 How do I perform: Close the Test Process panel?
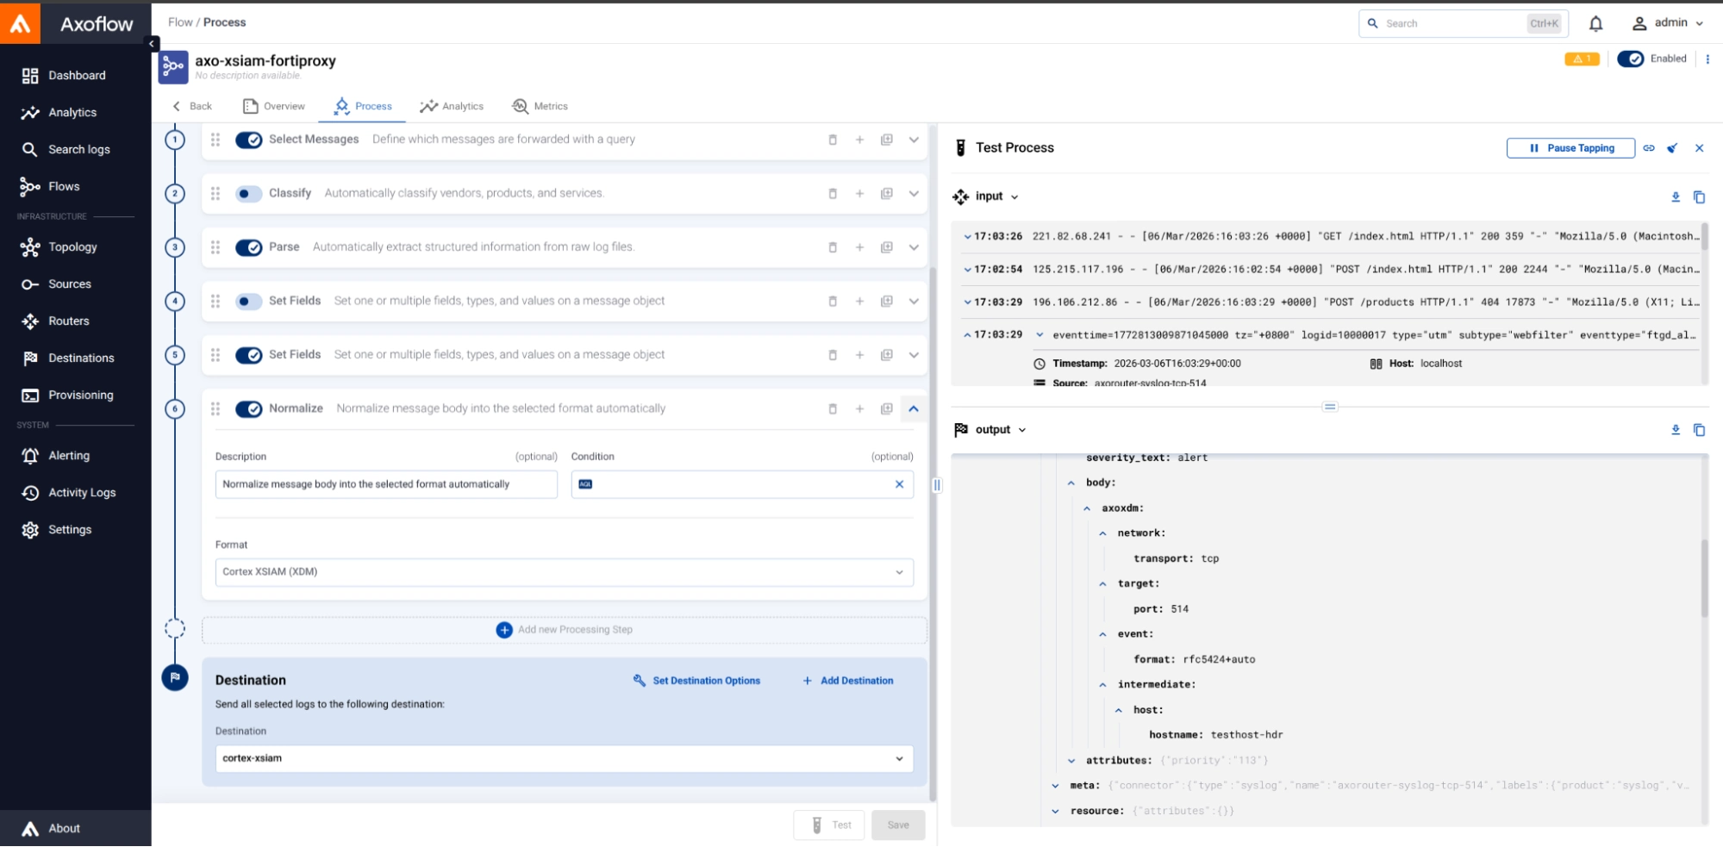click(x=1699, y=148)
